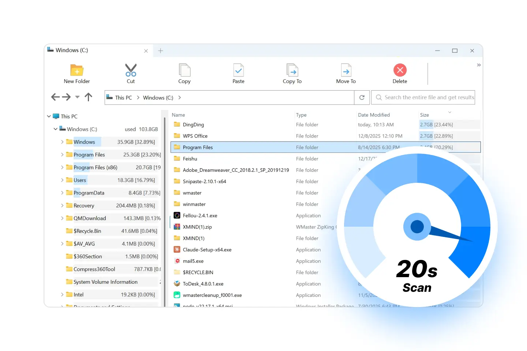Open a new tab with the plus button
This screenshot has height=351, width=527.
[x=160, y=51]
